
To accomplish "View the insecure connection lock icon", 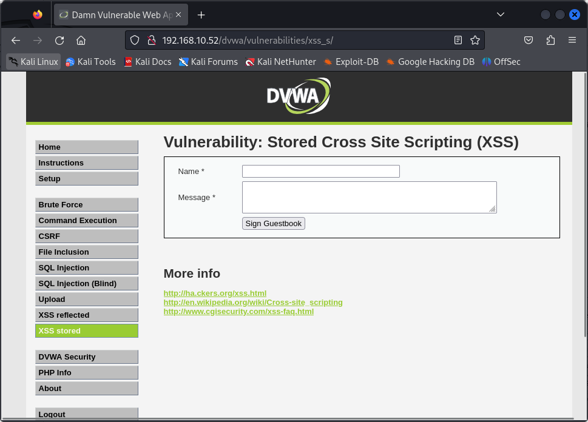I will [152, 40].
